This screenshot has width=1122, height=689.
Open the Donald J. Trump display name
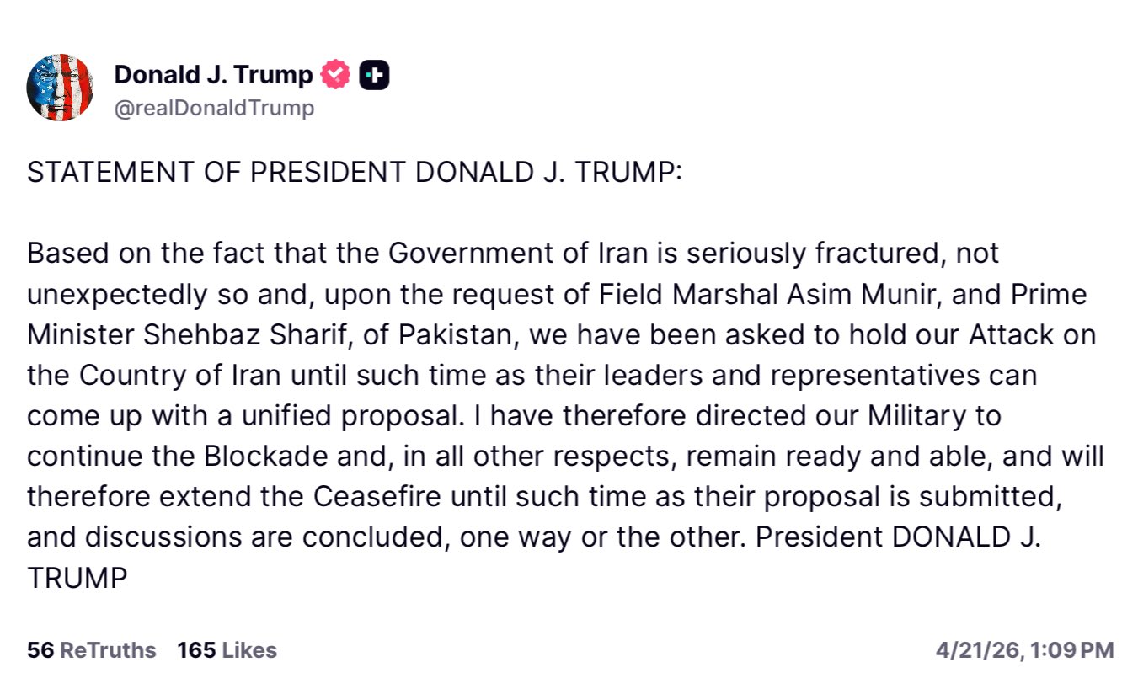[x=213, y=75]
